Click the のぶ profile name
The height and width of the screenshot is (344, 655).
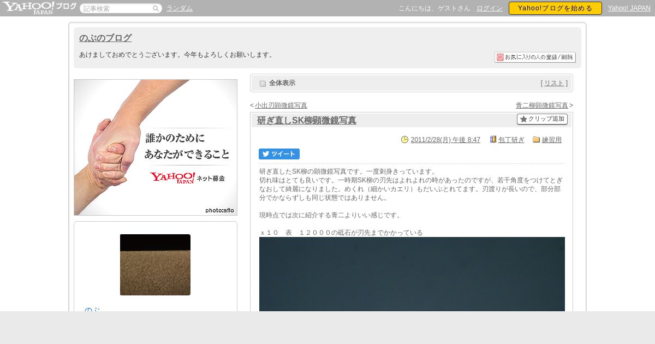(93, 309)
